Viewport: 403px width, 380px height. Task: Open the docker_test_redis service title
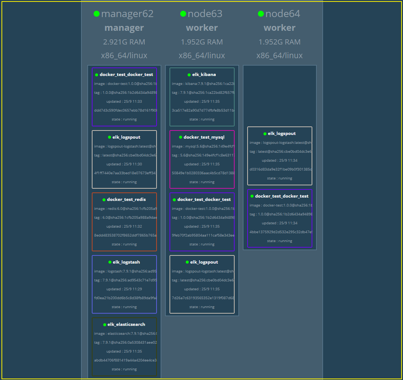(x=127, y=199)
